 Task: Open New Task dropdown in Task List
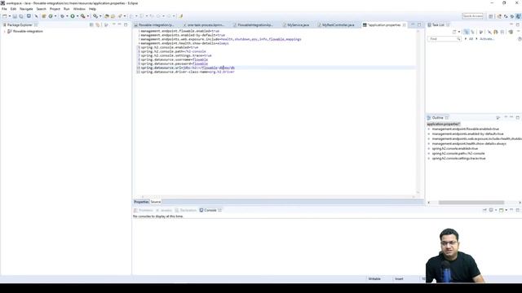click(x=459, y=32)
